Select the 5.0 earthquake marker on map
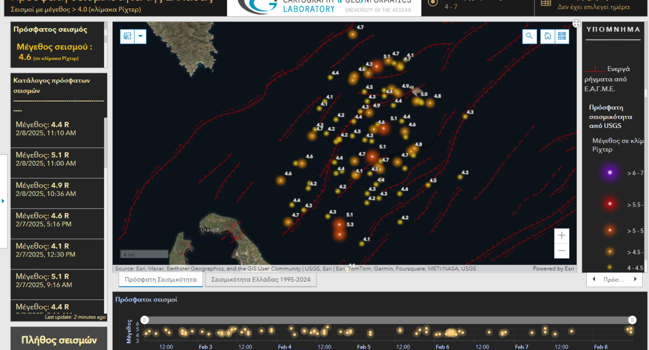 417,101
